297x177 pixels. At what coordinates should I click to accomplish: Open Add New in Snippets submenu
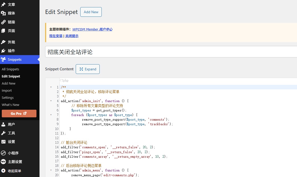pyautogui.click(x=8, y=83)
